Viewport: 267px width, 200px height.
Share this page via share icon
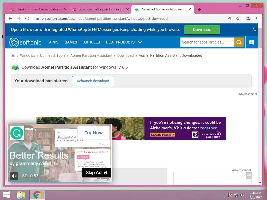(229, 18)
